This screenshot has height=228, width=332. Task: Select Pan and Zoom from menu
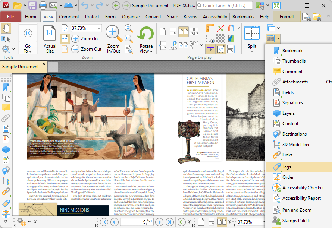pyautogui.click(x=297, y=210)
